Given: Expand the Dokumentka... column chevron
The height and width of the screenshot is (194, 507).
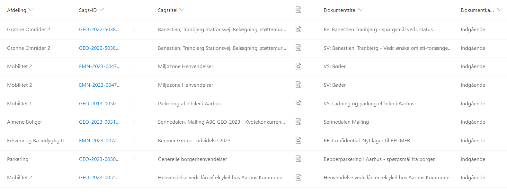Looking at the screenshot, I should (500, 10).
